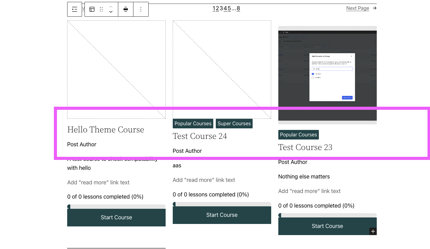Click the Next Page arrow icon
The width and height of the screenshot is (430, 249).
(x=375, y=8)
